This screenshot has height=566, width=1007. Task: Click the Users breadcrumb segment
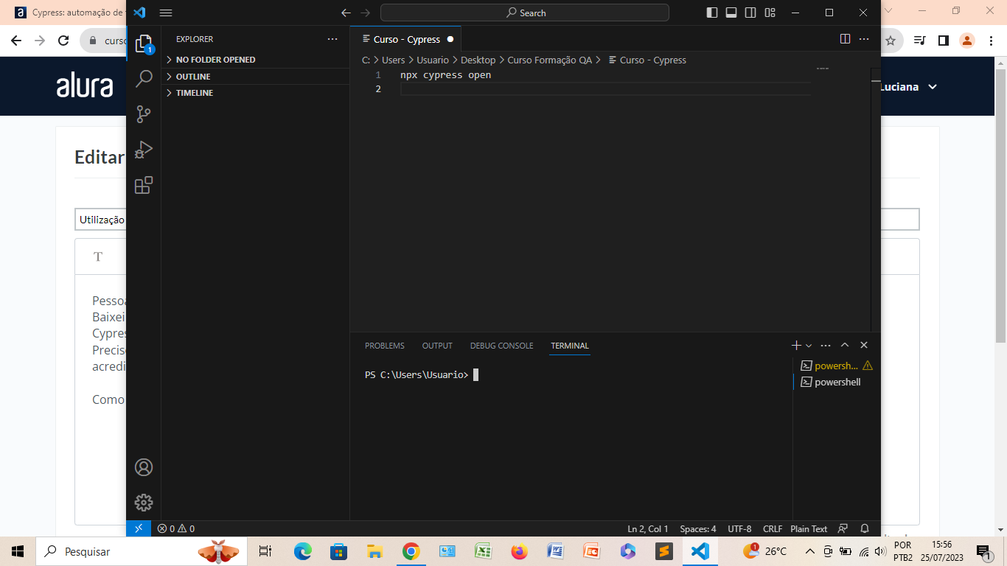(393, 60)
